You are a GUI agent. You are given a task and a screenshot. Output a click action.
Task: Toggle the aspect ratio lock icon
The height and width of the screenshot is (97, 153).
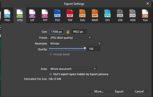68,32
